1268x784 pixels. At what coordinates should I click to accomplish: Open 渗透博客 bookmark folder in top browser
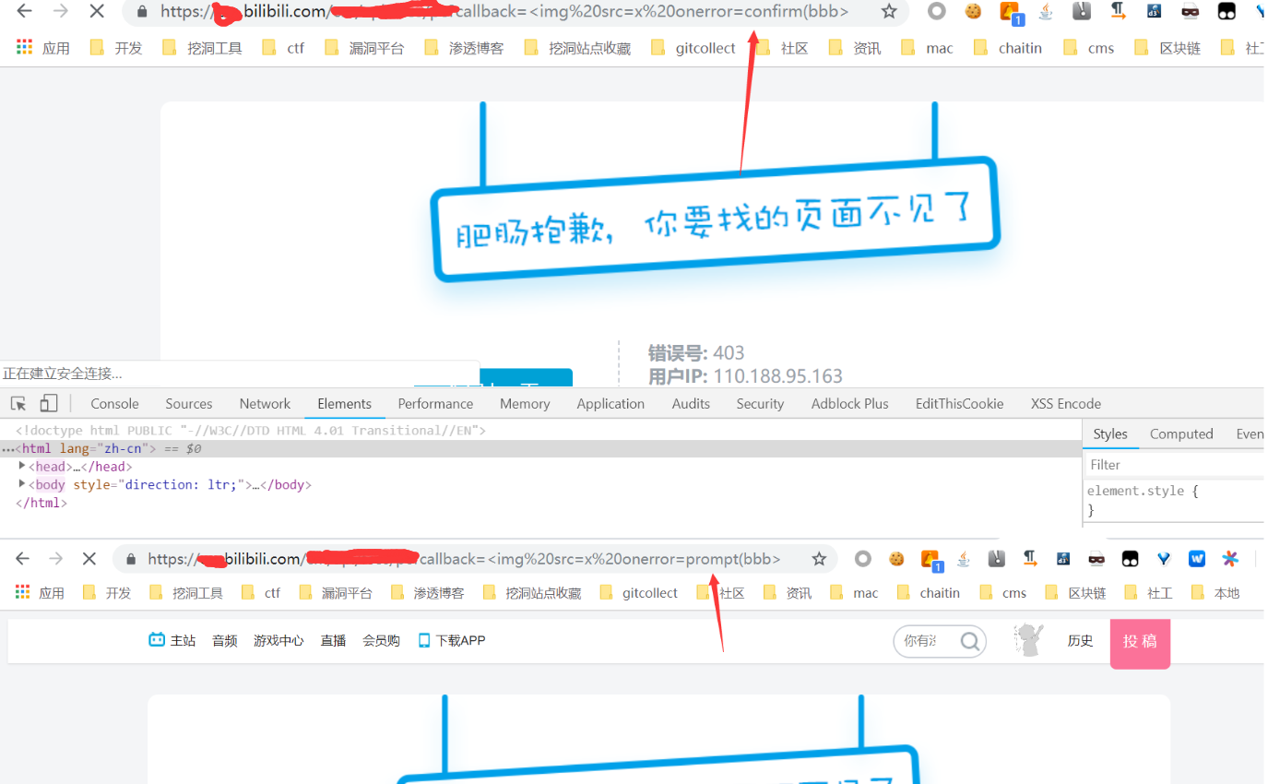tap(464, 48)
